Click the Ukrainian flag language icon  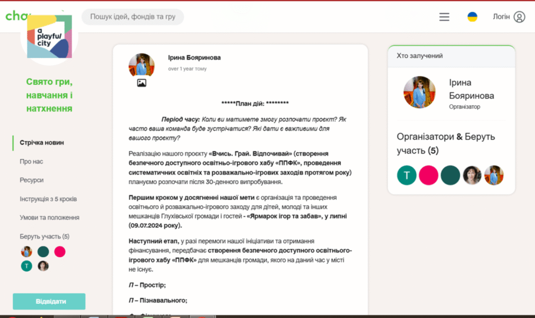pyautogui.click(x=472, y=17)
